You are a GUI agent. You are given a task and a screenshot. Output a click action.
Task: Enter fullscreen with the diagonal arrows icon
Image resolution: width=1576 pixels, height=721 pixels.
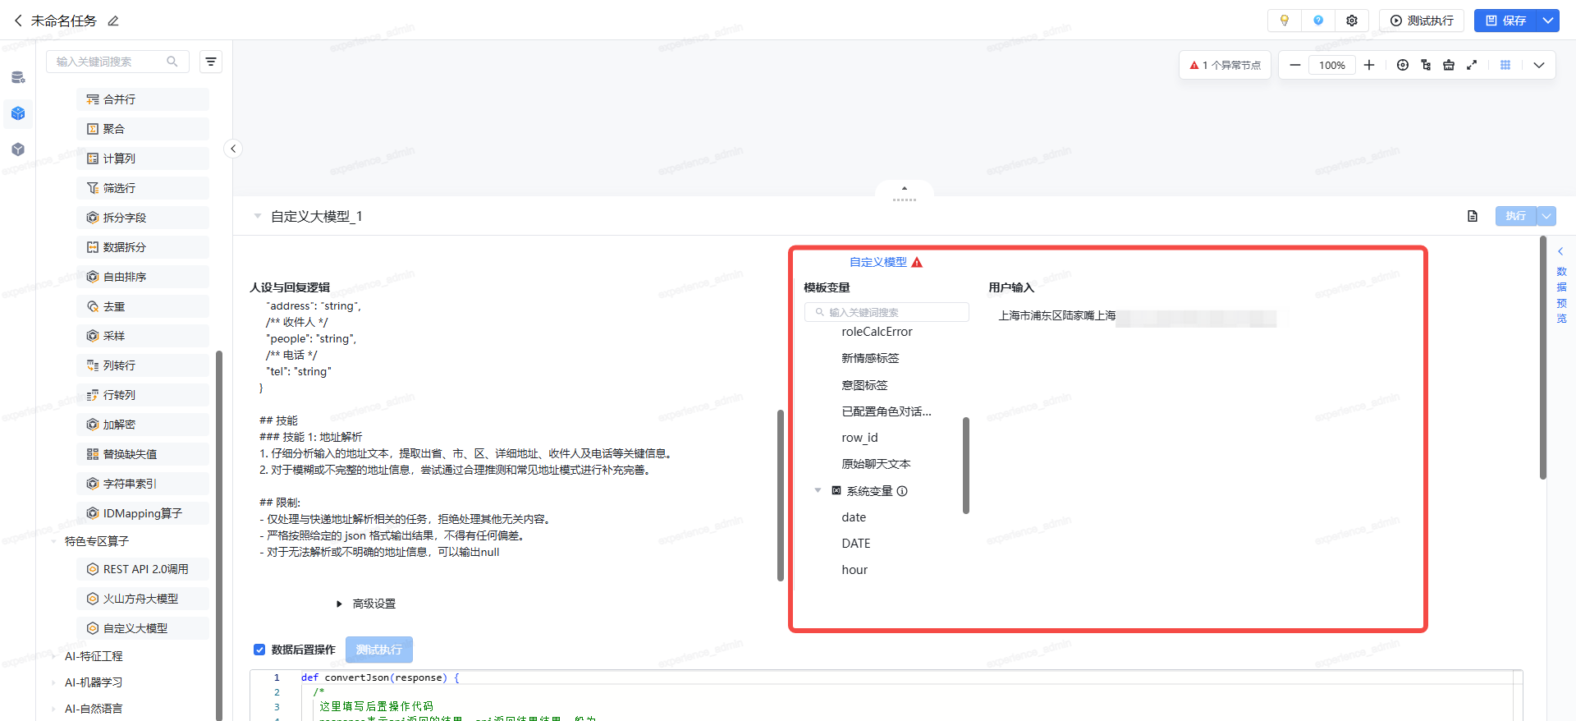(1472, 65)
